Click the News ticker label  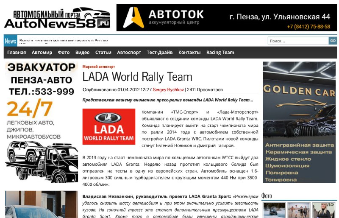click(x=10, y=41)
